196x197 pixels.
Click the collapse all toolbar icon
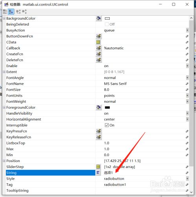[x=24, y=12]
